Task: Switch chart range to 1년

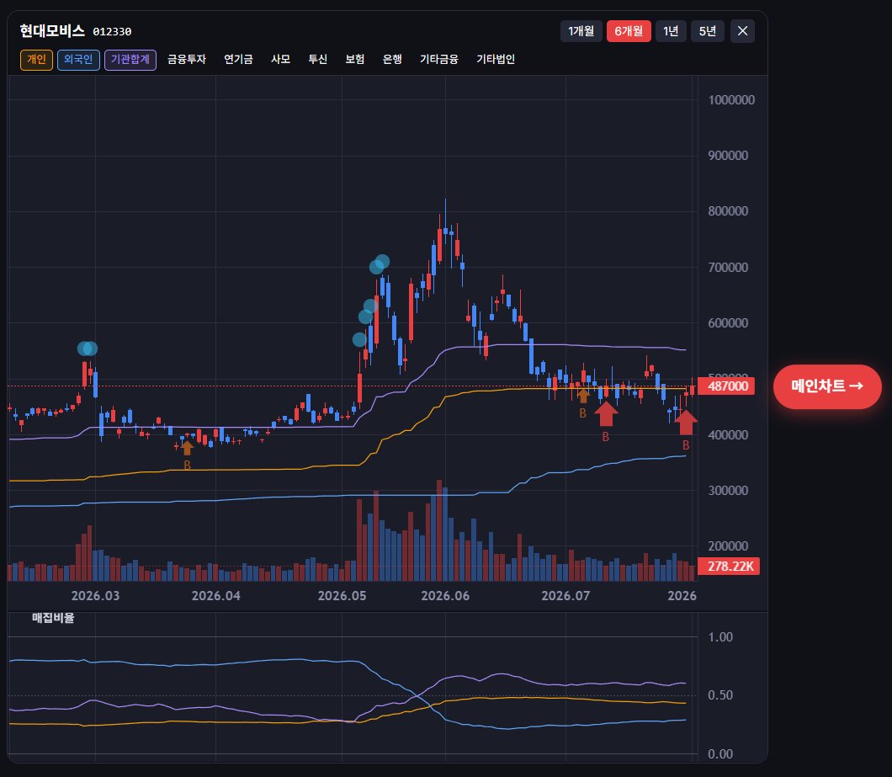Action: (671, 31)
